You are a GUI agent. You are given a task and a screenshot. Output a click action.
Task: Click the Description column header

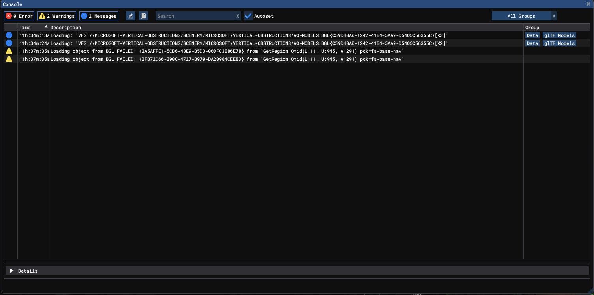[x=66, y=28]
